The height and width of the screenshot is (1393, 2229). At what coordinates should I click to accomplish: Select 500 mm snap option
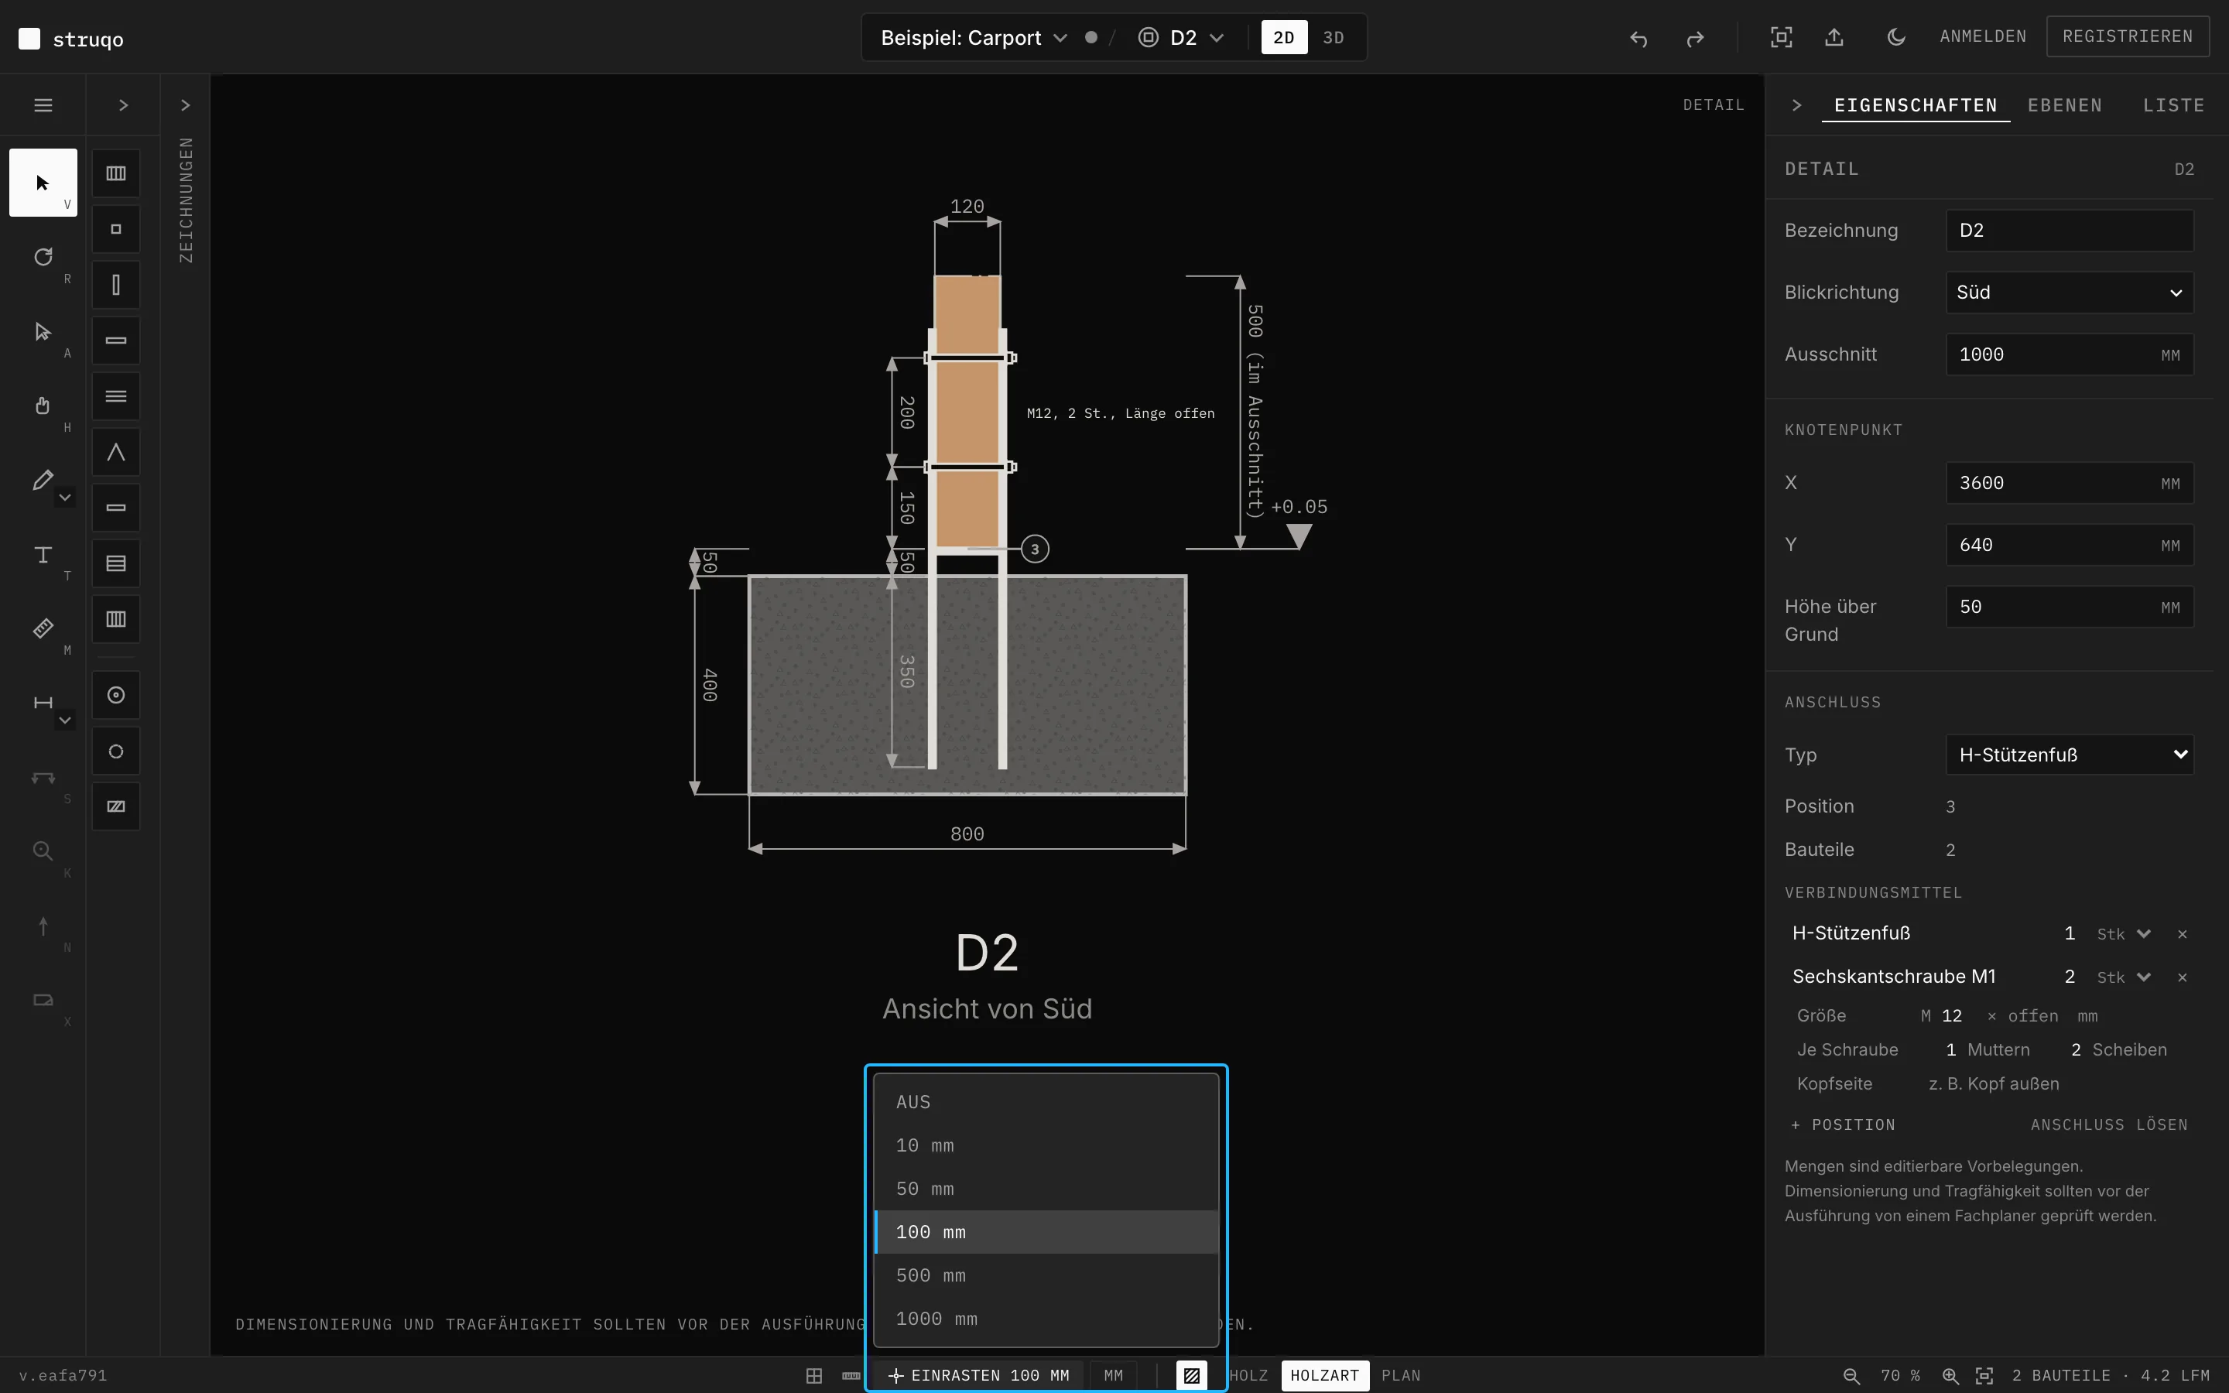point(1046,1275)
